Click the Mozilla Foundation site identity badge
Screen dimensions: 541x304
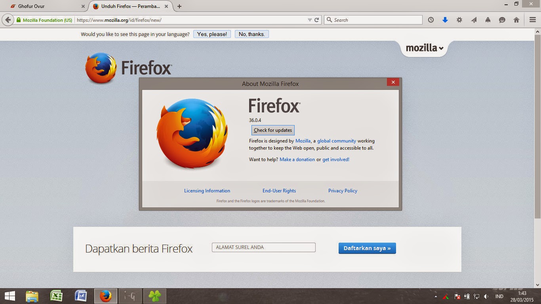(x=45, y=19)
